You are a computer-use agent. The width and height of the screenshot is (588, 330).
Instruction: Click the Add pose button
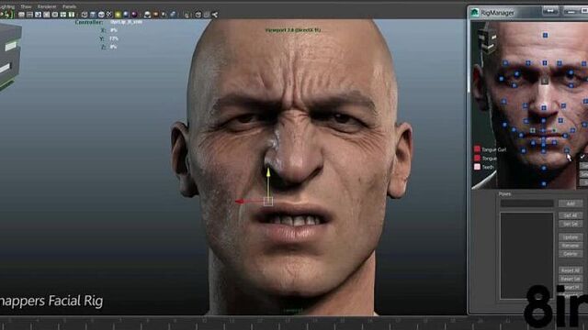570,203
